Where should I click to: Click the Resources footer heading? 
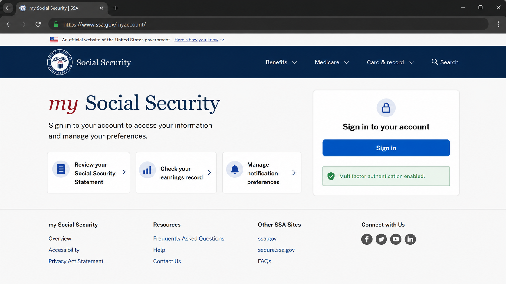167,225
